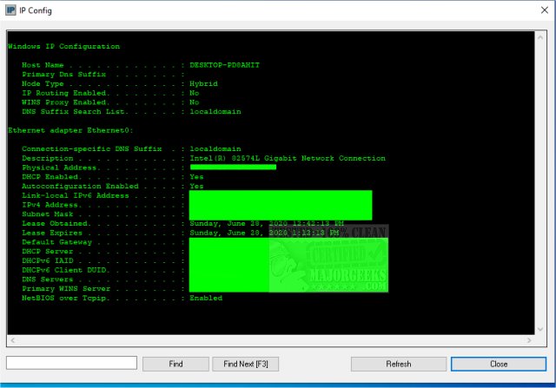Click the Node Type value 'Hybrid'
Screen dimensions: 556x388
(x=203, y=84)
